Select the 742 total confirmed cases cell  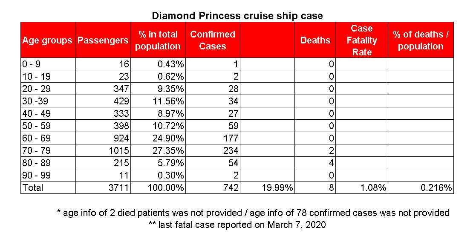point(212,187)
